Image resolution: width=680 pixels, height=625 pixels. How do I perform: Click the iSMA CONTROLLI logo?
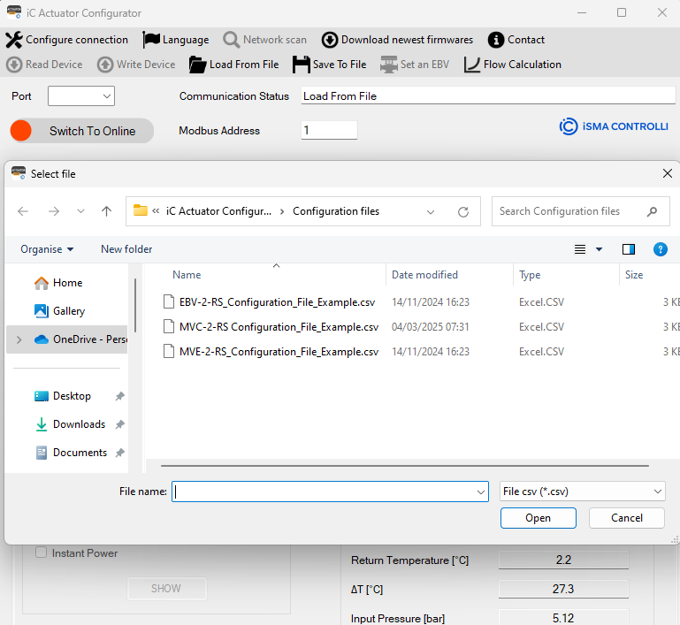click(613, 126)
